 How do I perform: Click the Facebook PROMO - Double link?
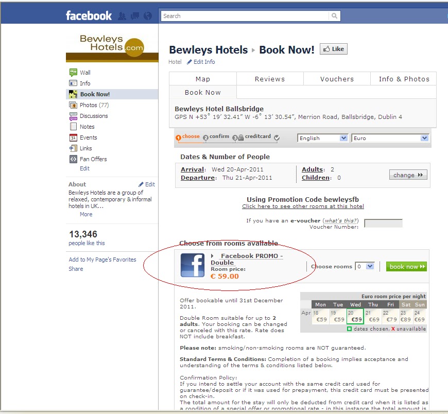point(247,259)
